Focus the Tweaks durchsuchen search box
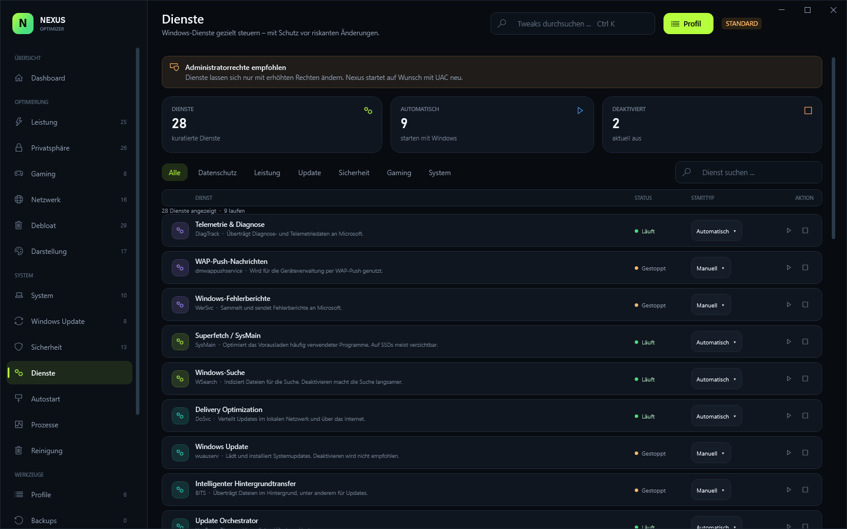Screen dimensions: 847x529 click(572, 24)
